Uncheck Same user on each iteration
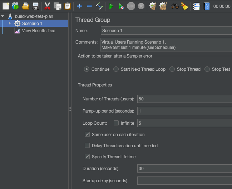The image size is (232, 189). pos(87,135)
